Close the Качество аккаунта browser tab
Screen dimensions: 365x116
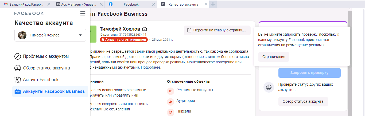click(x=205, y=4)
